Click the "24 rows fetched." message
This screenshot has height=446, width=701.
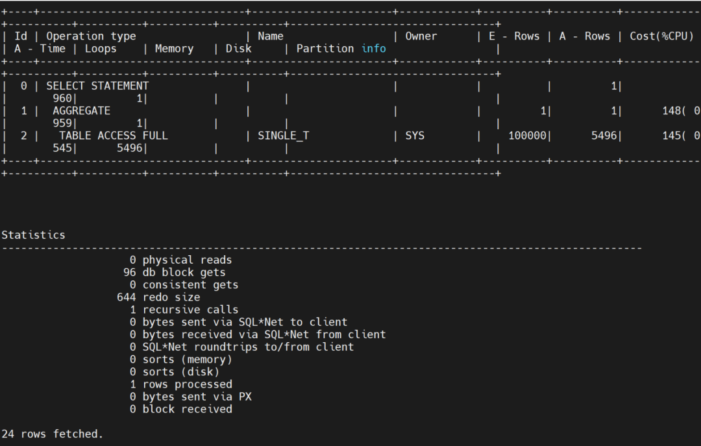click(x=52, y=434)
